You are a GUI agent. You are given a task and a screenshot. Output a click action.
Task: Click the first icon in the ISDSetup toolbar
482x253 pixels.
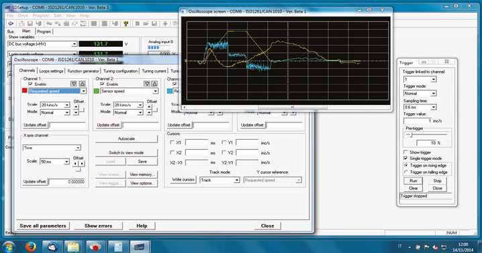click(x=11, y=23)
